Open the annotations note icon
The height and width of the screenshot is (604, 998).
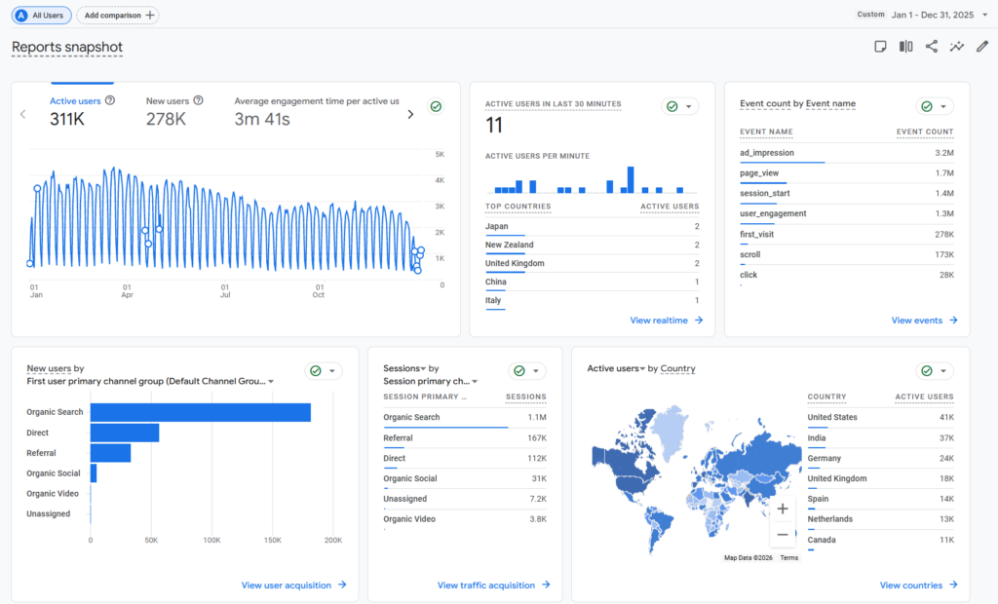(880, 47)
